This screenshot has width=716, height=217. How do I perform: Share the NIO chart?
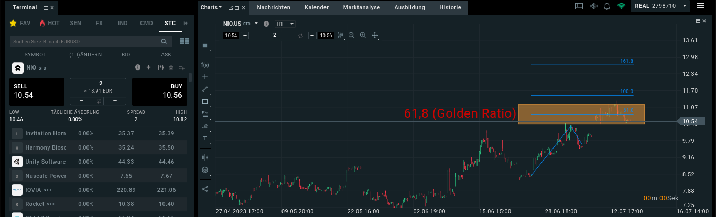coord(205,189)
